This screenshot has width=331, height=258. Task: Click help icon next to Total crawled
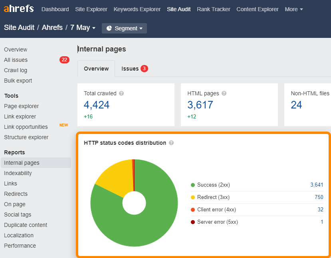[121, 93]
